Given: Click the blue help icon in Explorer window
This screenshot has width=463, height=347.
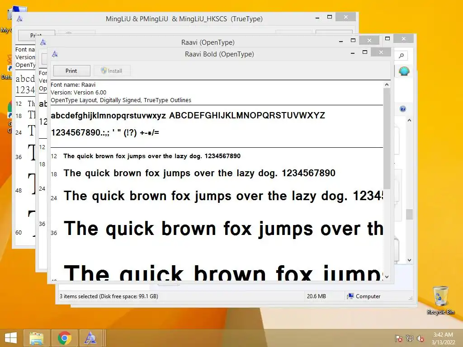Looking at the screenshot, I should tap(403, 109).
